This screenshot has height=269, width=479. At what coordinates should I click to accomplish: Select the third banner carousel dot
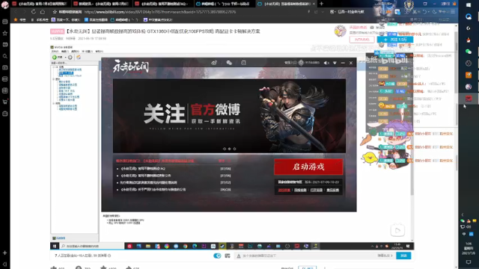234,149
